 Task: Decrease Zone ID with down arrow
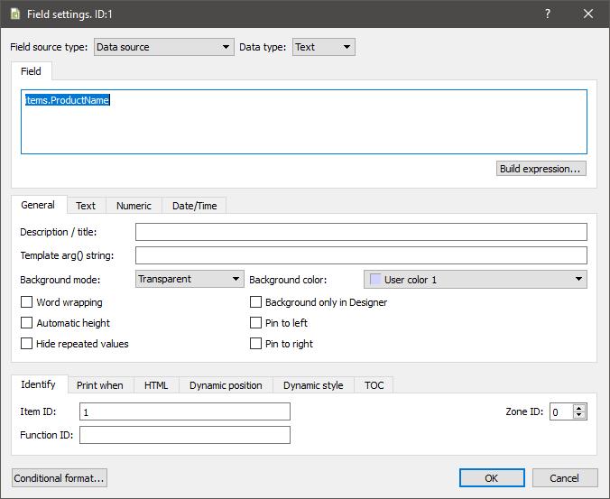579,416
